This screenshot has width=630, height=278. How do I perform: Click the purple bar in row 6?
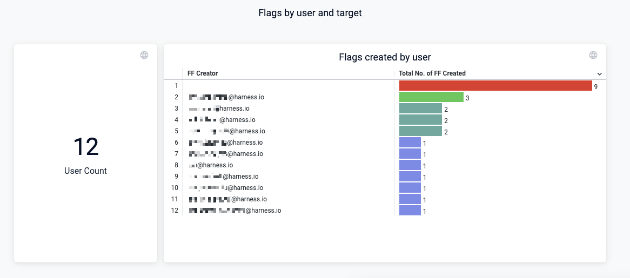tap(410, 143)
